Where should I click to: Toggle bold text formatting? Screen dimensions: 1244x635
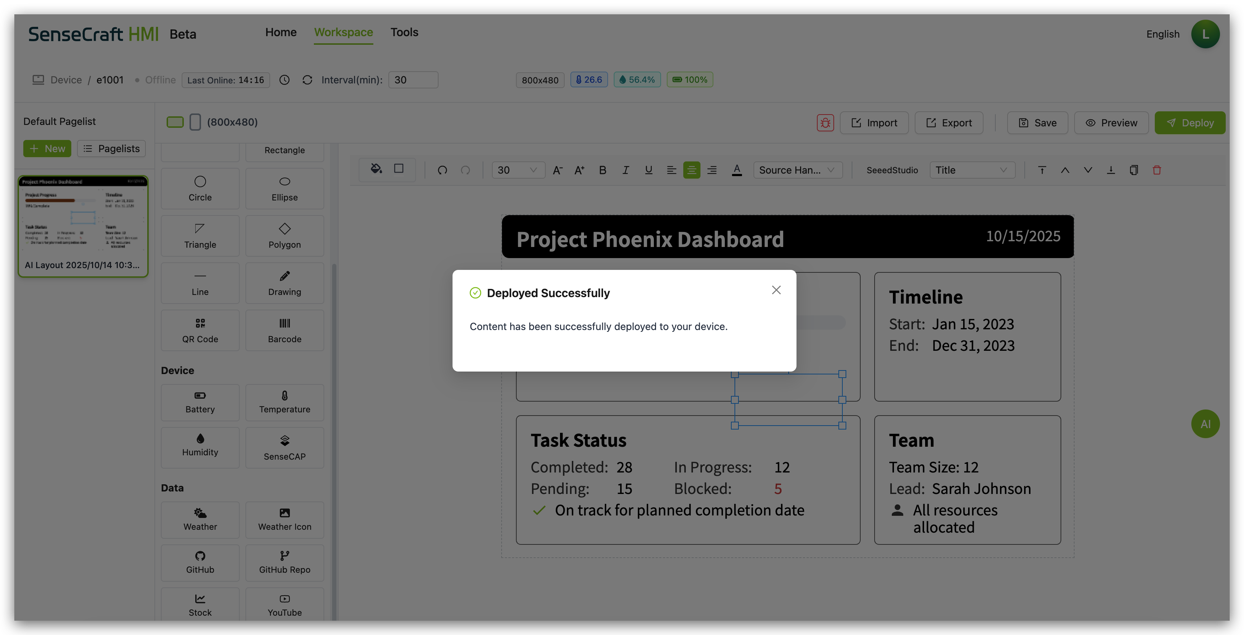click(602, 170)
